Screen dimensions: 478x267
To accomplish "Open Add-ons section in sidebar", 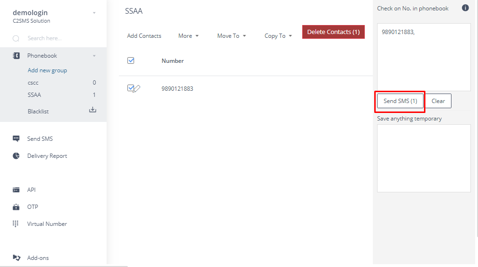I will tap(38, 258).
